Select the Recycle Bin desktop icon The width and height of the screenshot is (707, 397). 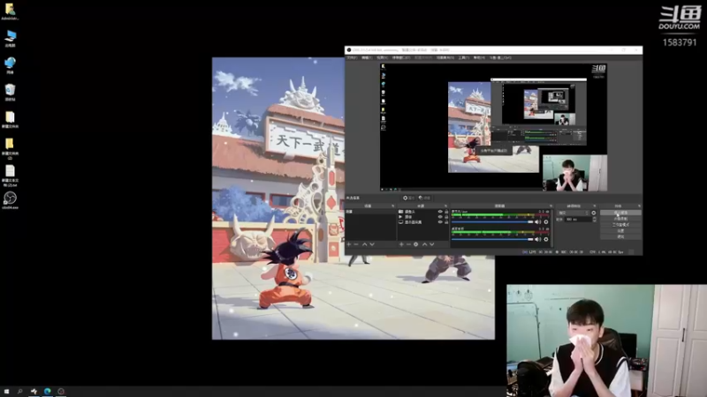click(10, 93)
